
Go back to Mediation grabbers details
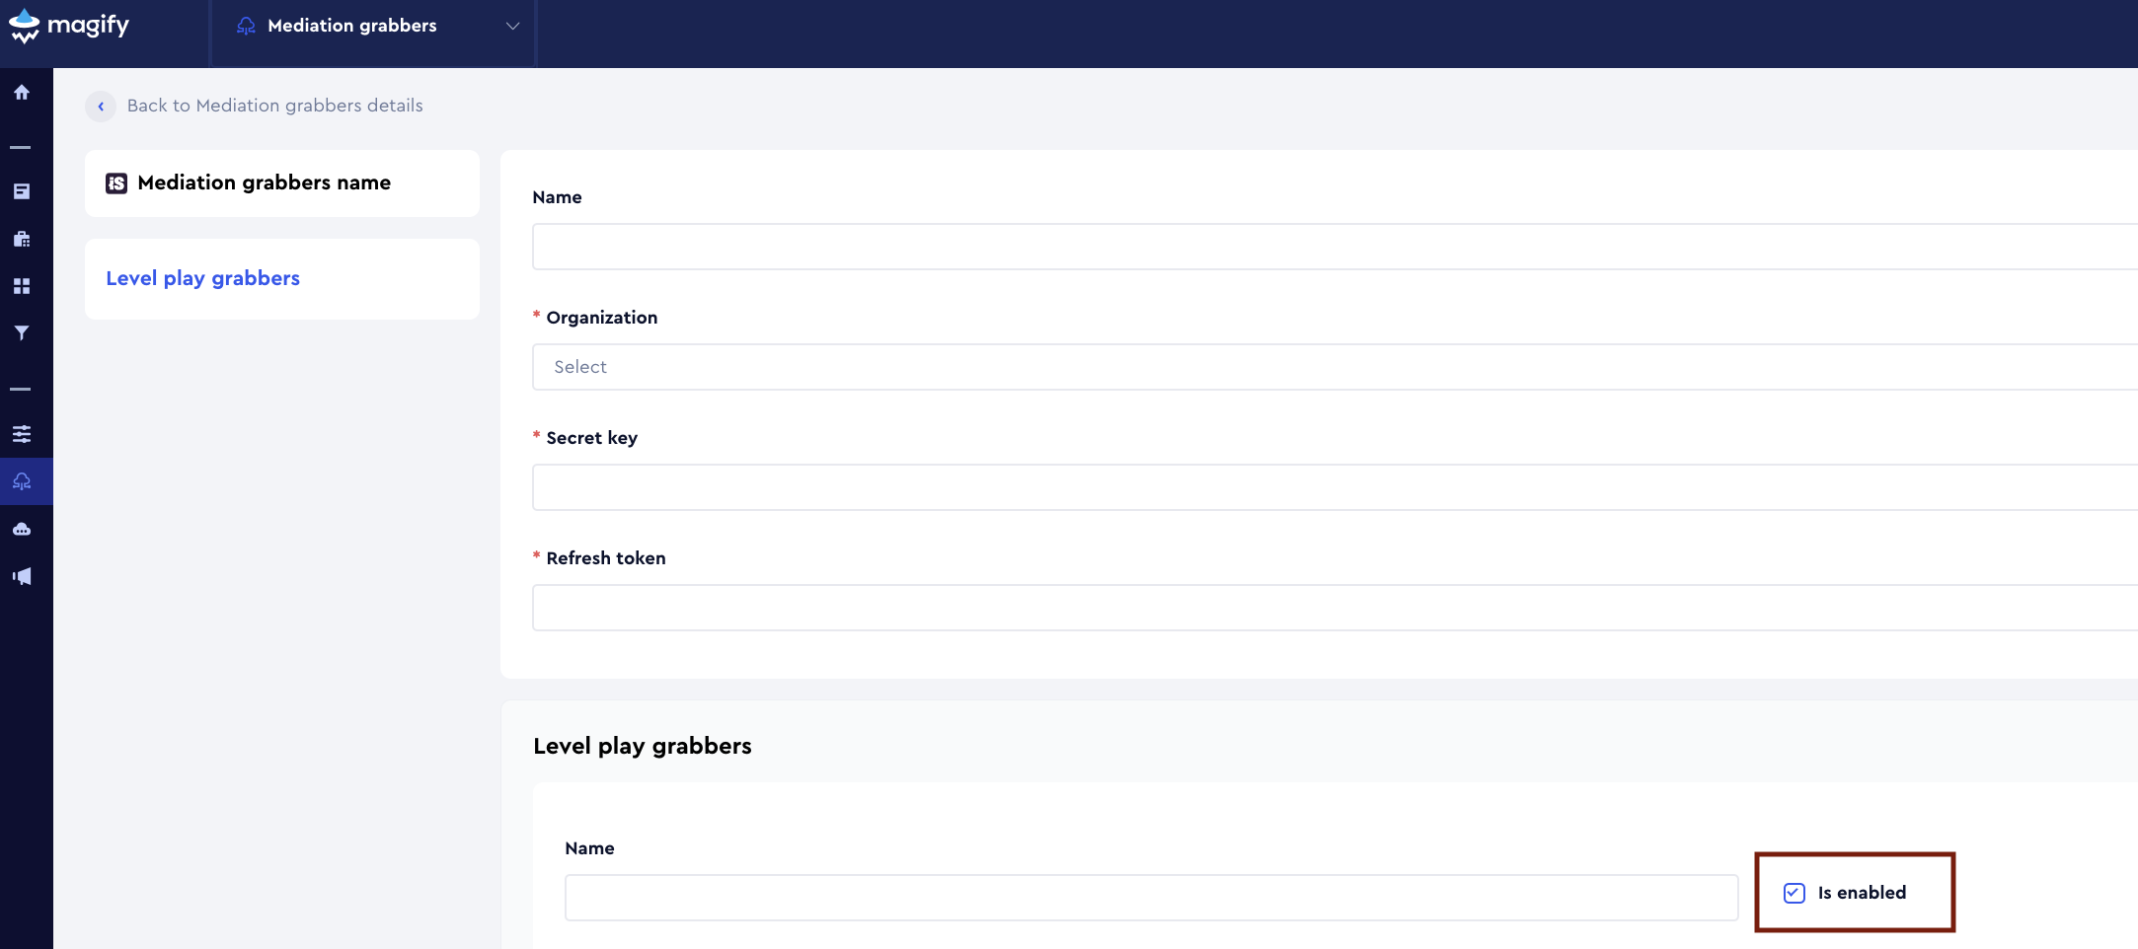[274, 106]
